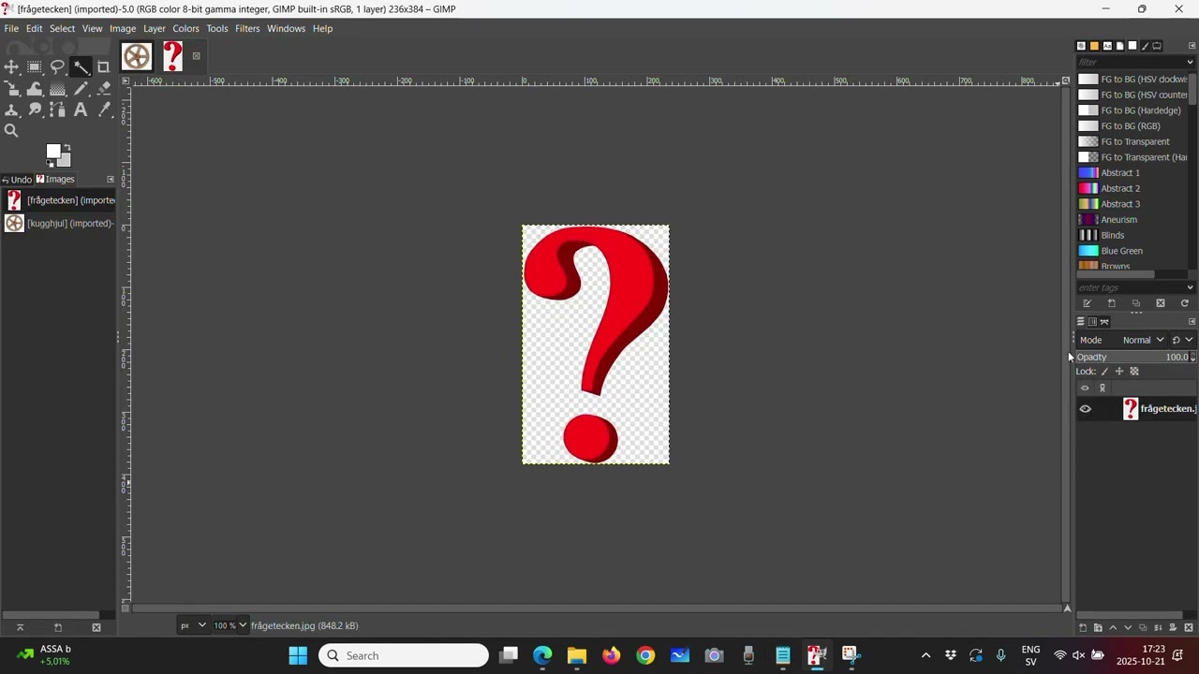The width and height of the screenshot is (1199, 674).
Task: Swap foreground and background colors
Action: pos(67,148)
